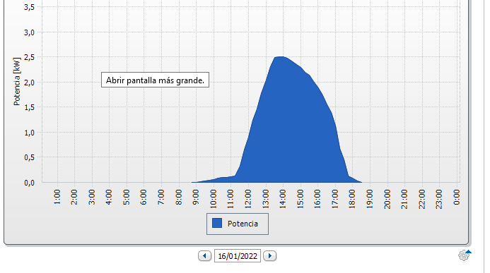This screenshot has height=273, width=490.
Task: Click the 3,5 power axis value
Action: 29,7
